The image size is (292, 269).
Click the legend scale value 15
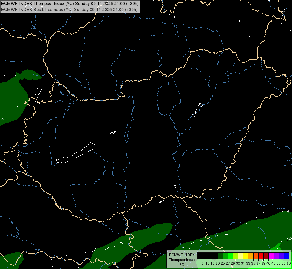coord(213,263)
